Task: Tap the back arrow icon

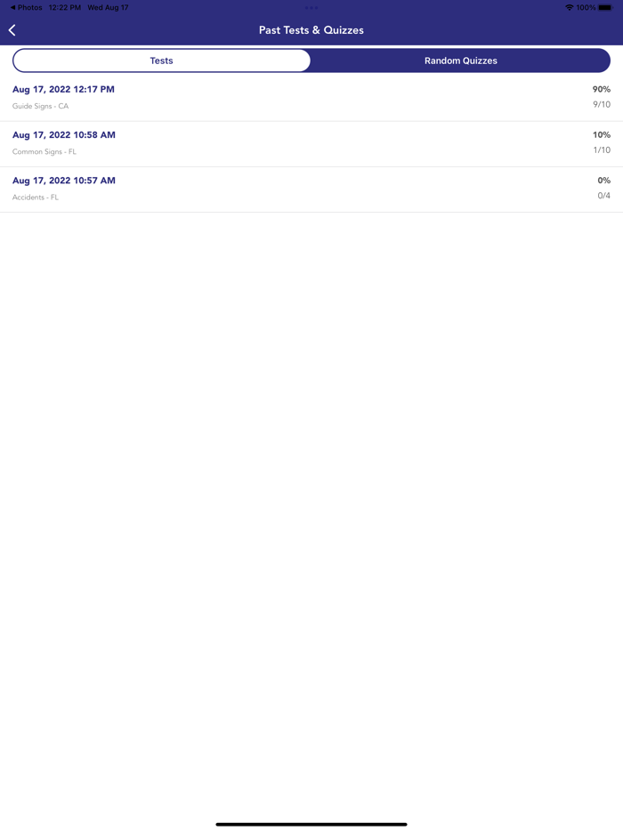Action: point(12,30)
